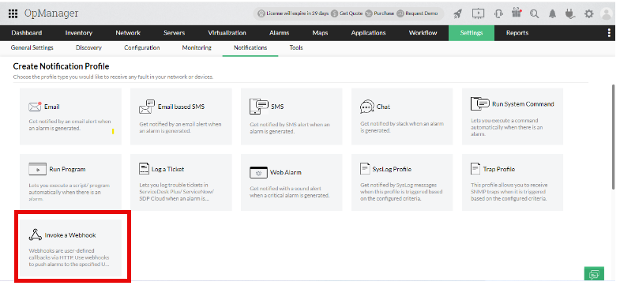Click the Create Notification Profile heading

[61, 66]
